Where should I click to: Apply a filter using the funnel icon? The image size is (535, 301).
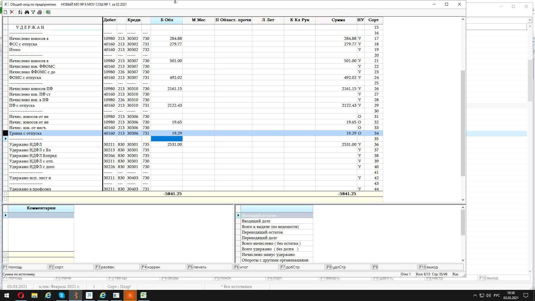[x=33, y=12]
